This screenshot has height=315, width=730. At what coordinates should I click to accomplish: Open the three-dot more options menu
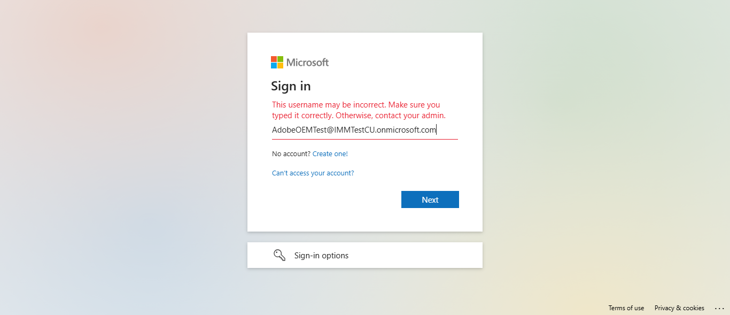[x=719, y=308]
